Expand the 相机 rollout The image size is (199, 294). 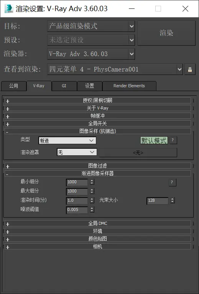click(98, 247)
